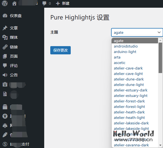This screenshot has height=148, width=163.
Task: Click the spreadsheet grid sidebar icon
Action: 5,94
